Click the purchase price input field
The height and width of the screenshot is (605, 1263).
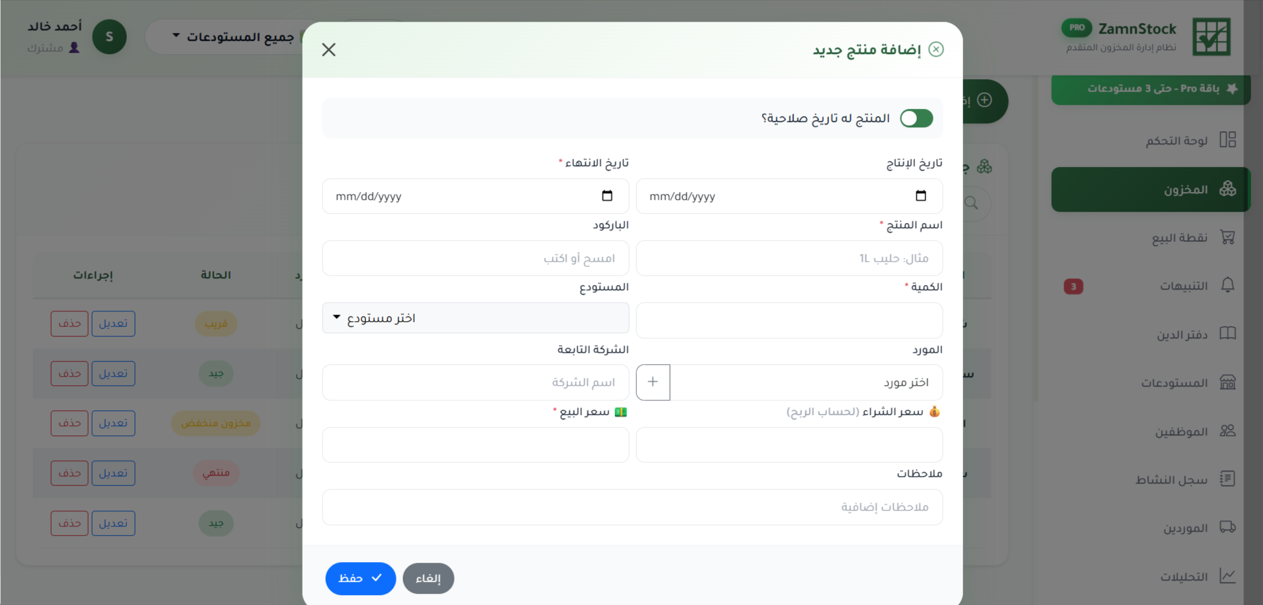click(x=789, y=445)
